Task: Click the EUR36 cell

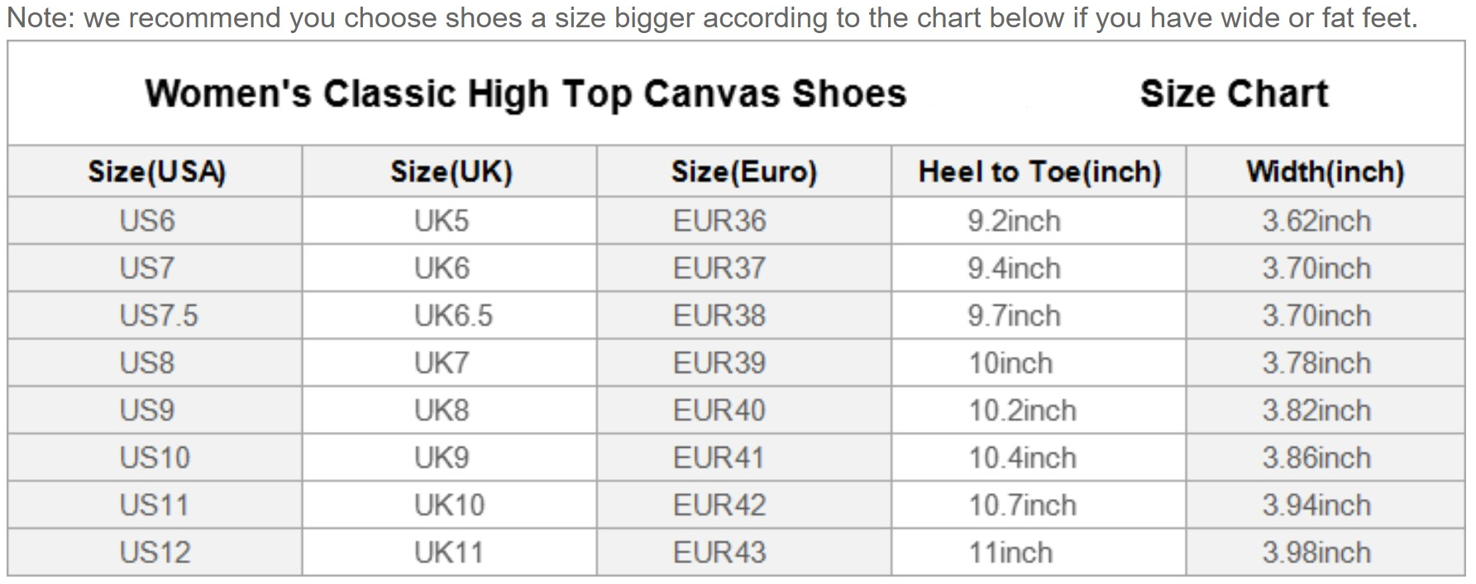Action: (x=719, y=221)
